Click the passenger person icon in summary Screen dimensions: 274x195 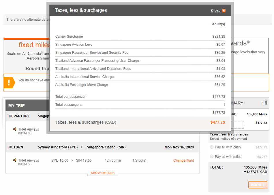266,102
